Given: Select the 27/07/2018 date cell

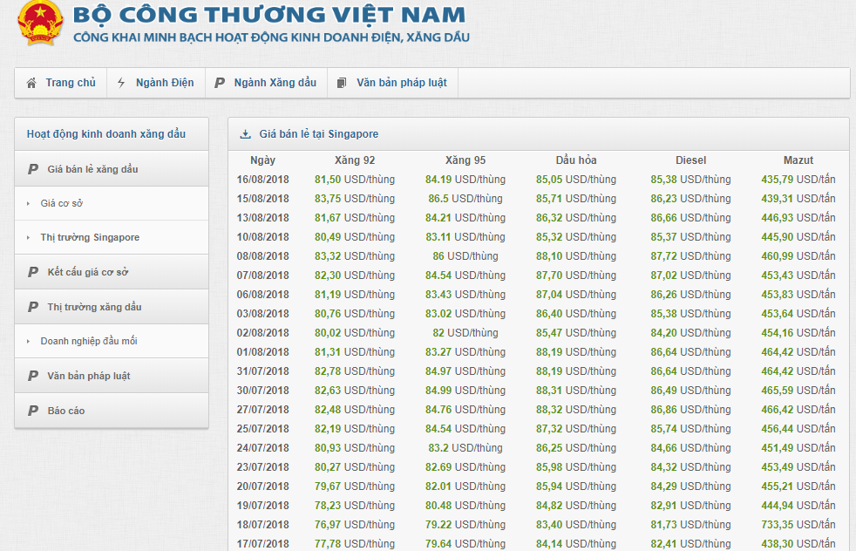Looking at the screenshot, I should (262, 410).
